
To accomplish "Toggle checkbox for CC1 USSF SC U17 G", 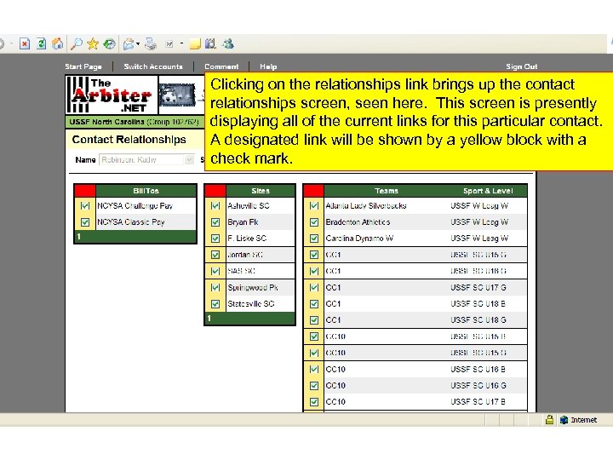I will coord(314,288).
